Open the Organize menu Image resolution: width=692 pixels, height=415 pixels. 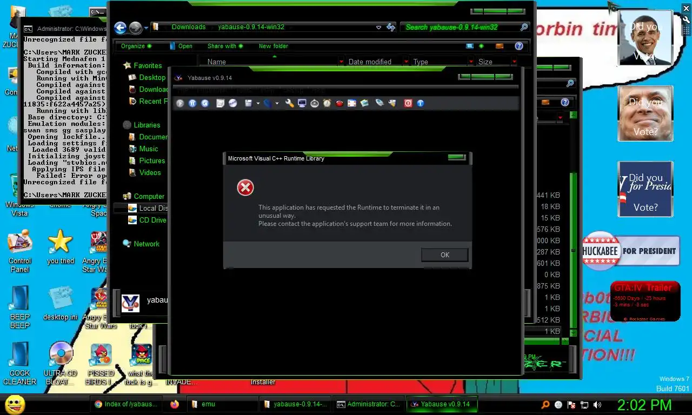point(136,46)
